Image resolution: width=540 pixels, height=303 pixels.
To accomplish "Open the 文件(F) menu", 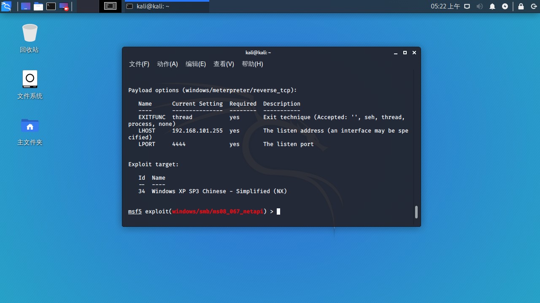I will click(x=139, y=64).
